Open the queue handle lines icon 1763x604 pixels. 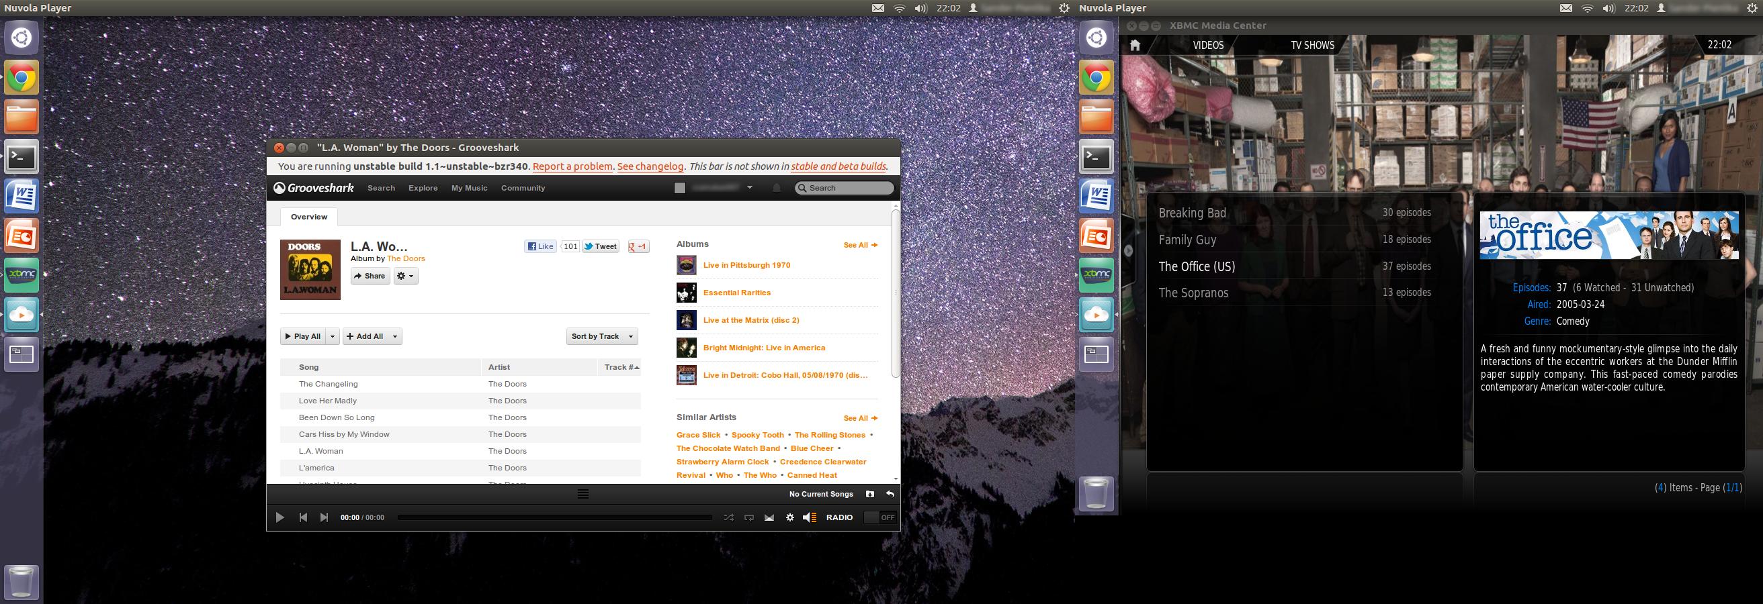pos(583,494)
